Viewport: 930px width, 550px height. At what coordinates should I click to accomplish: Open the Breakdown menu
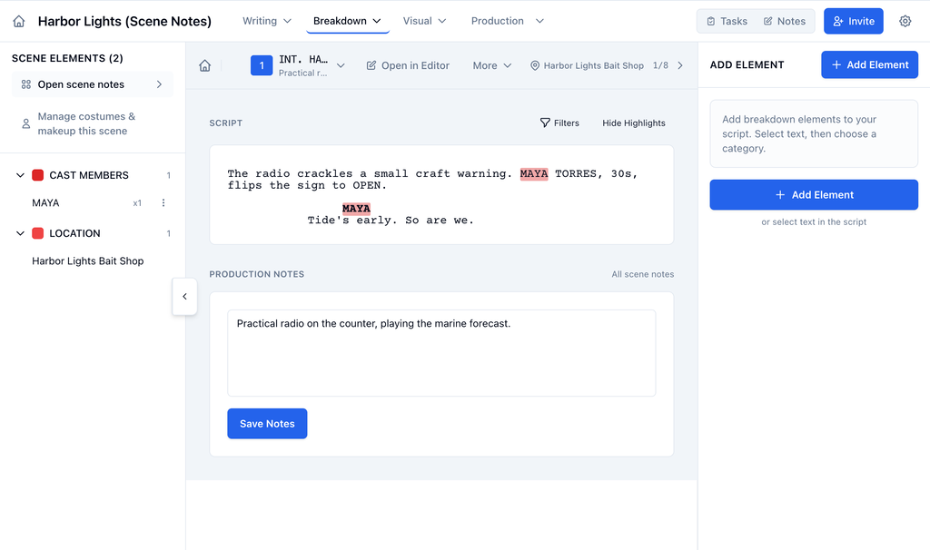click(348, 21)
